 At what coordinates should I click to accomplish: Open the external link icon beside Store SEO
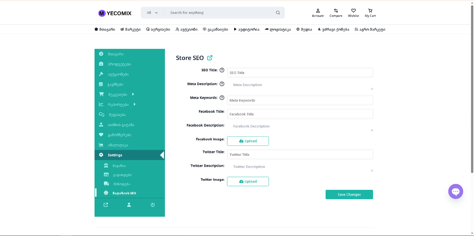point(210,58)
